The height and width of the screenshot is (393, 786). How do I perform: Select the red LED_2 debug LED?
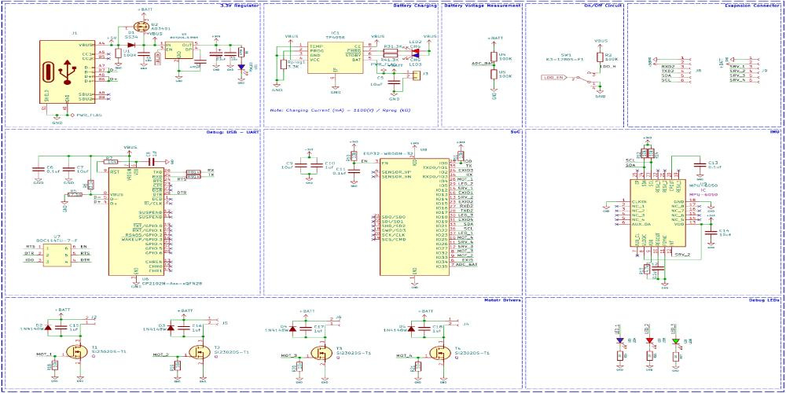[650, 341]
